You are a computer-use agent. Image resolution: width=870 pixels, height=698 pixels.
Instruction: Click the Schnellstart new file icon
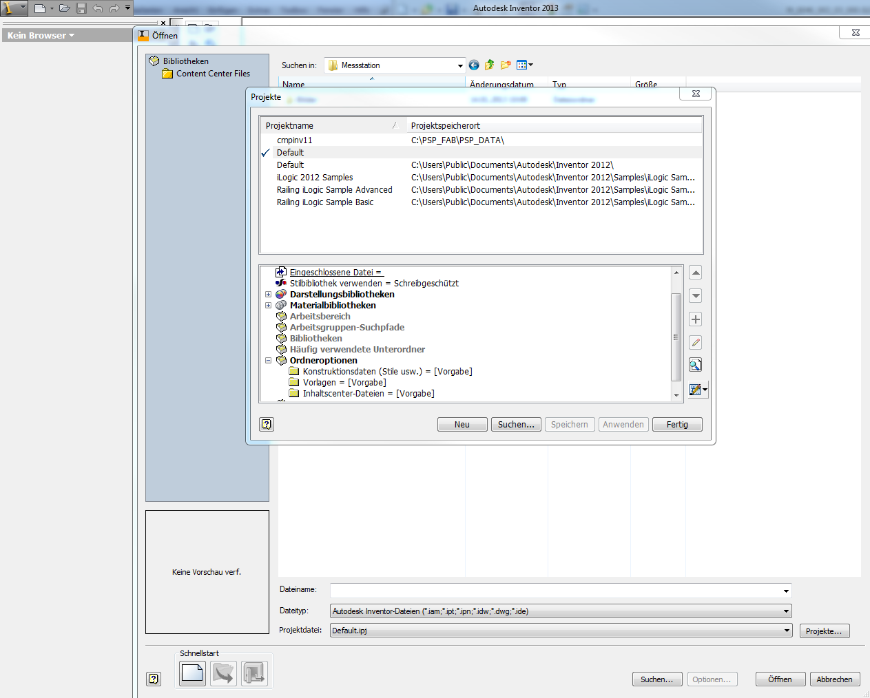click(192, 673)
